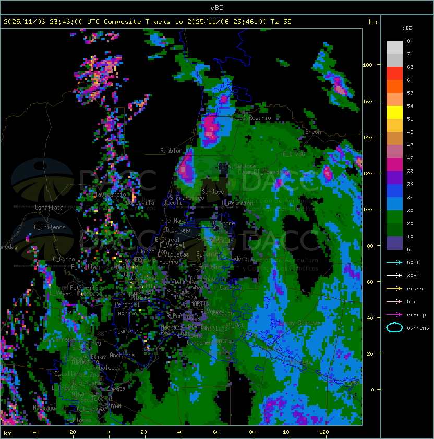
Task: Click the 120 km horizontal axis tick label
Action: pos(324,432)
